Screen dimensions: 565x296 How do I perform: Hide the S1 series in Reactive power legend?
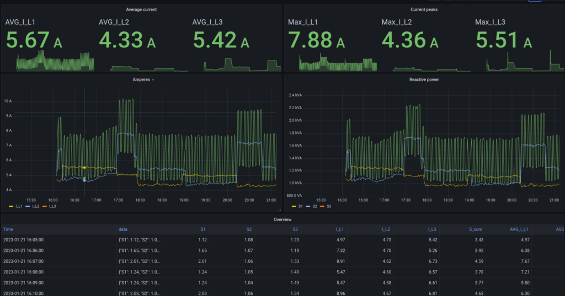click(x=301, y=206)
